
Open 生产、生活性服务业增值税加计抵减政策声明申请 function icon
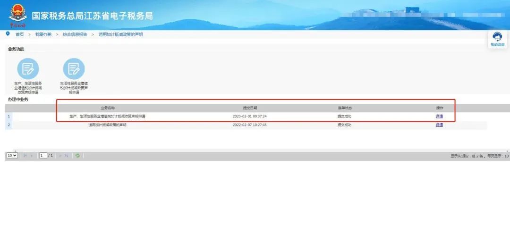click(28, 68)
